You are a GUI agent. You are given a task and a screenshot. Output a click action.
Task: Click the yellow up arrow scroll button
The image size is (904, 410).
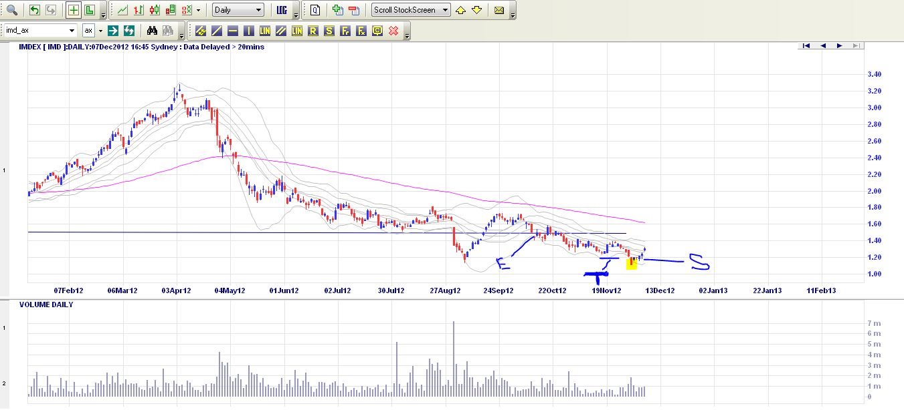(461, 10)
